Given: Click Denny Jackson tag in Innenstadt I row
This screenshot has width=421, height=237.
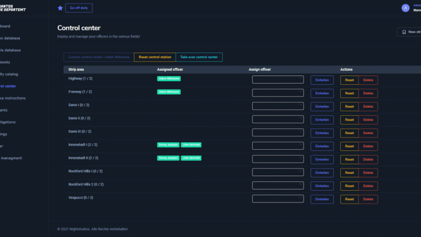Looking at the screenshot, I should pyautogui.click(x=168, y=145).
